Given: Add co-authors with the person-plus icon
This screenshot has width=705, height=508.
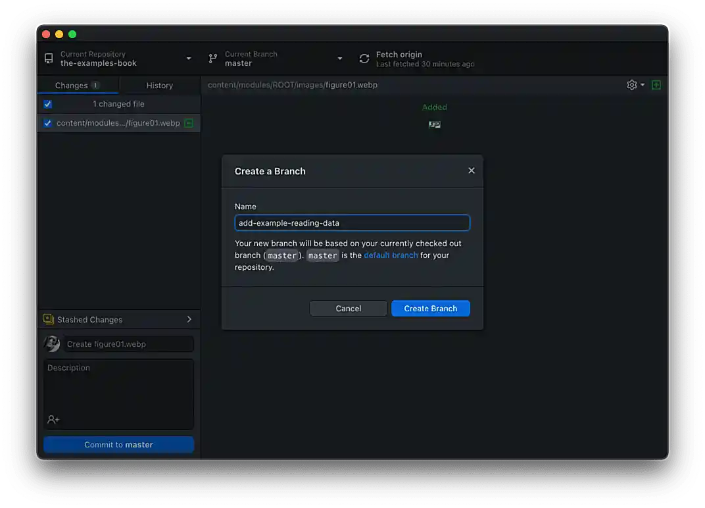Looking at the screenshot, I should pyautogui.click(x=52, y=419).
